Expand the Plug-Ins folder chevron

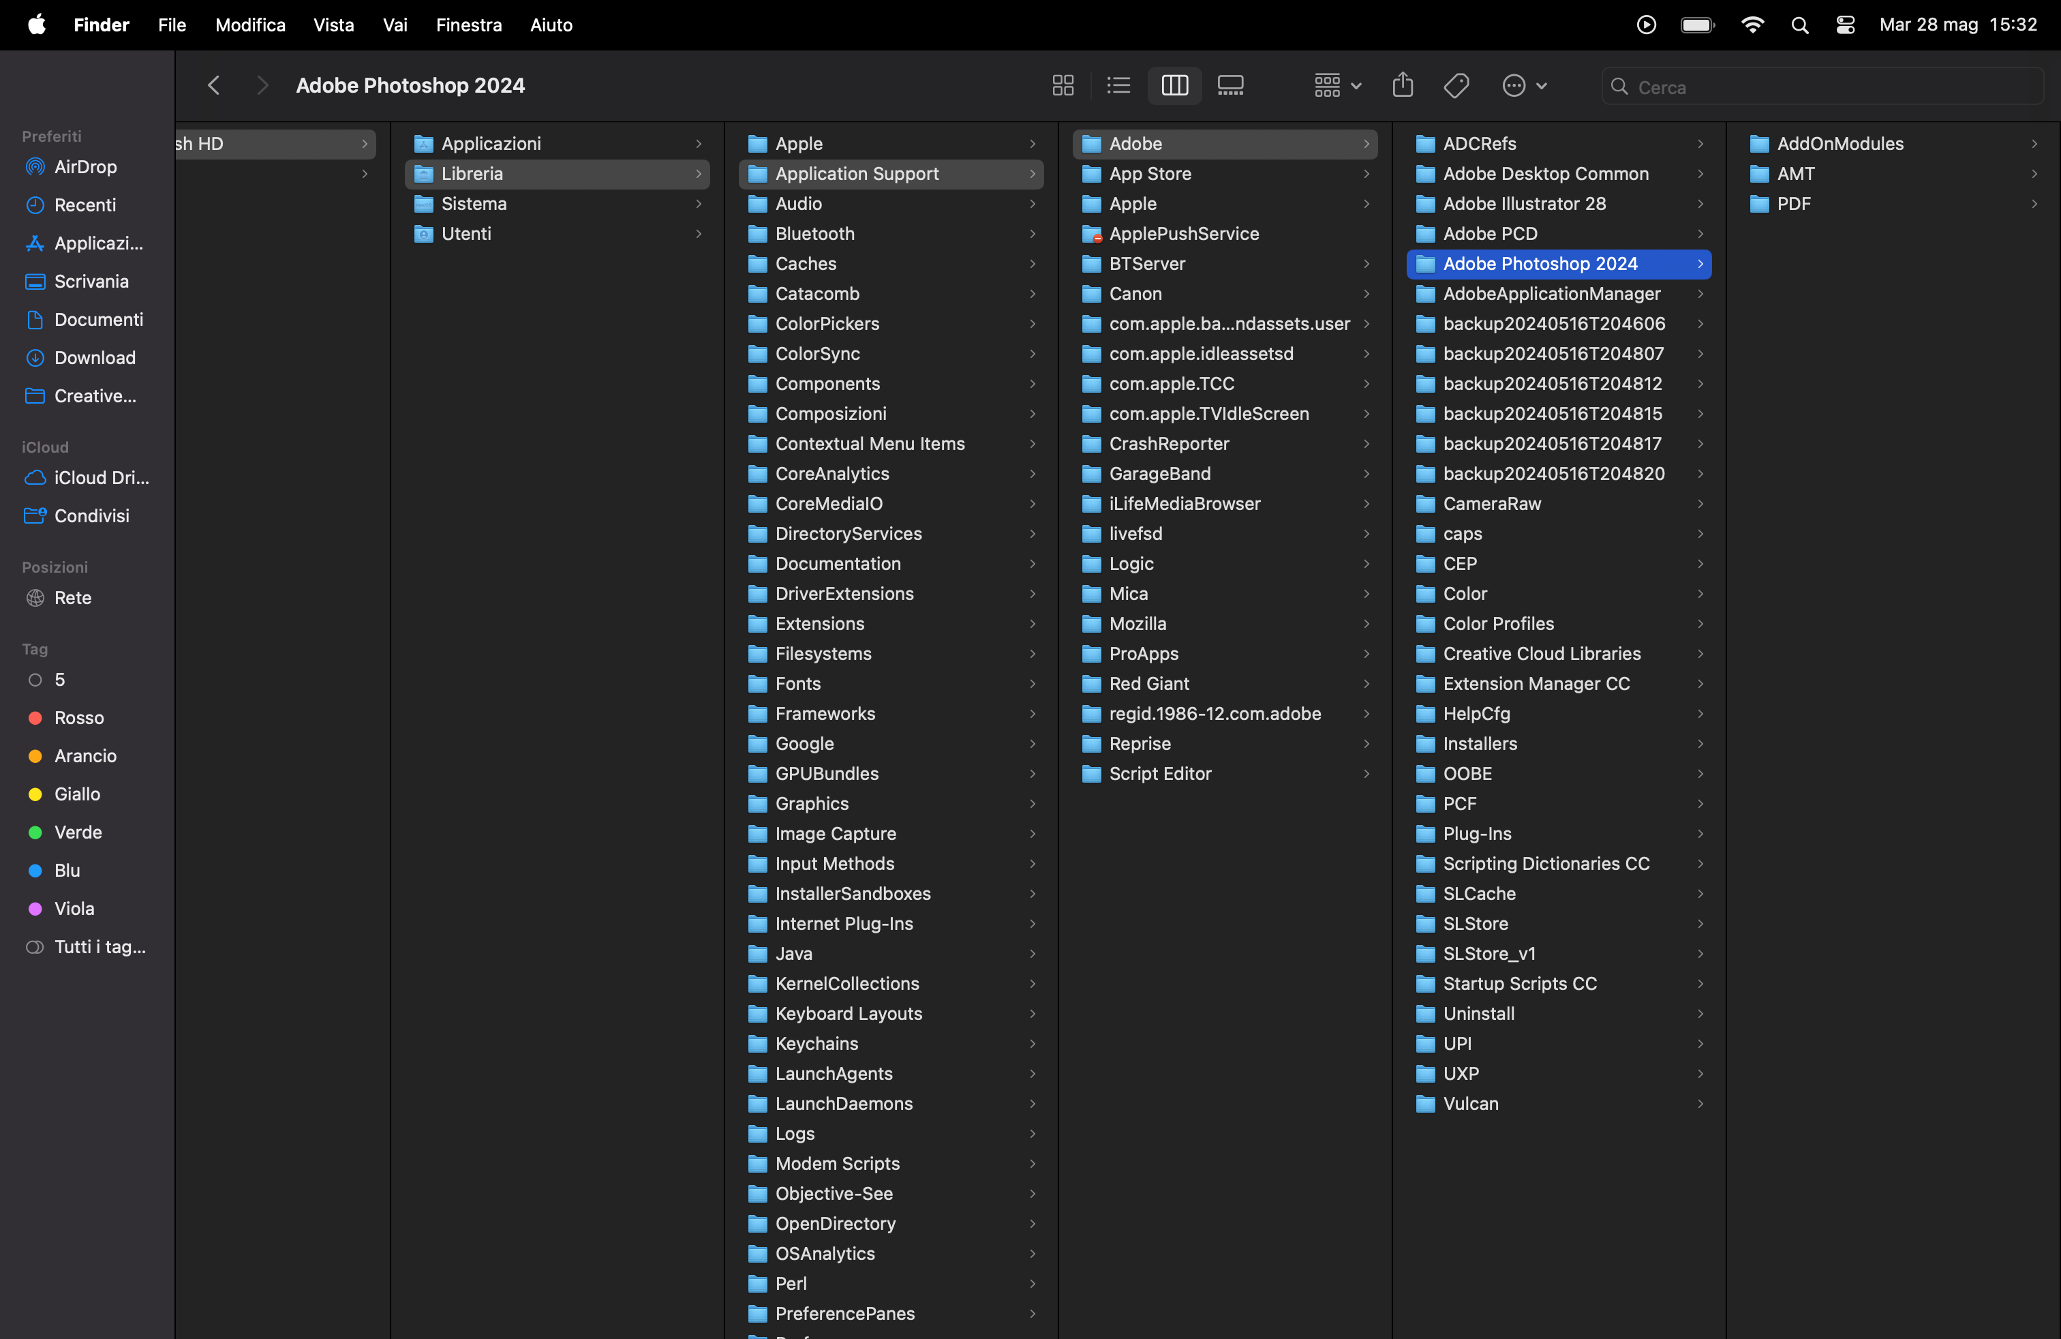coord(1700,834)
